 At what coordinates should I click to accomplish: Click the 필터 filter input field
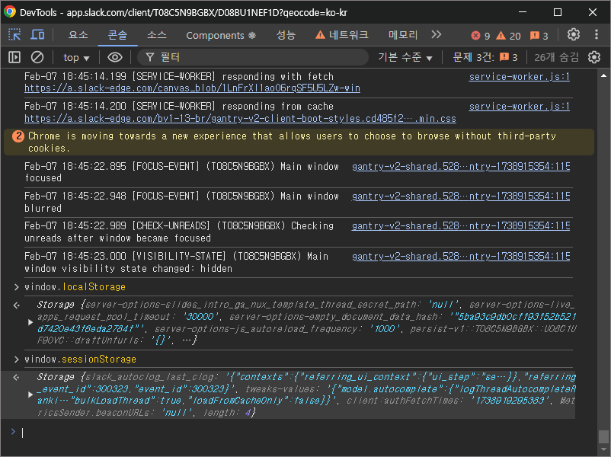pyautogui.click(x=253, y=57)
